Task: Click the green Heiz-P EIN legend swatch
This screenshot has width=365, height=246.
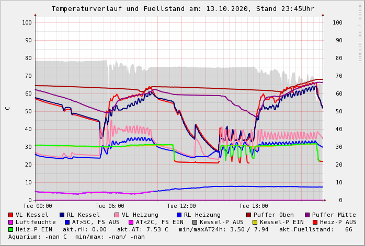Action: tap(11, 229)
